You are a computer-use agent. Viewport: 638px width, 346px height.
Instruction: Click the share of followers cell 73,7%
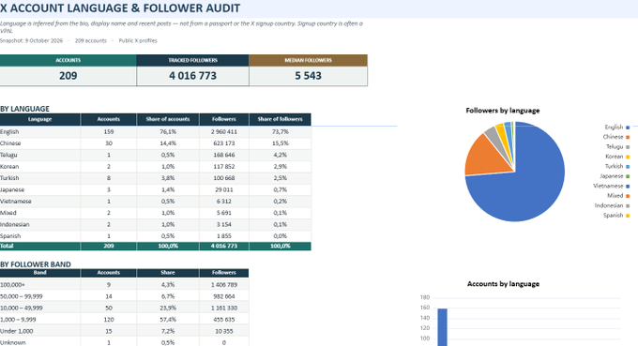(280, 131)
